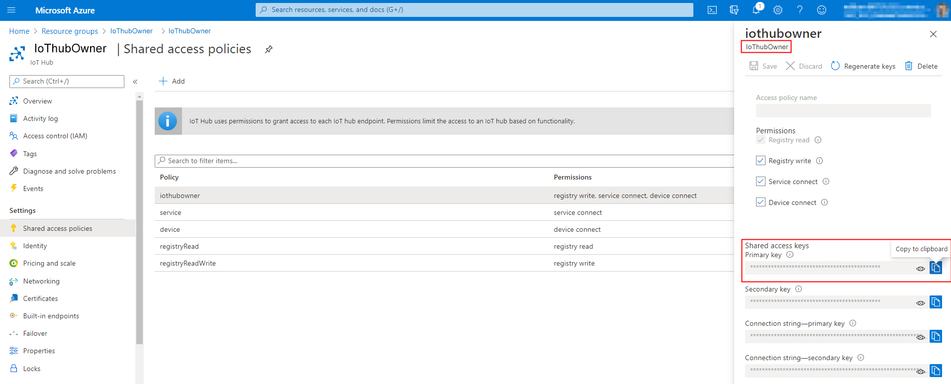Copy connection string secondary key

pos(936,371)
